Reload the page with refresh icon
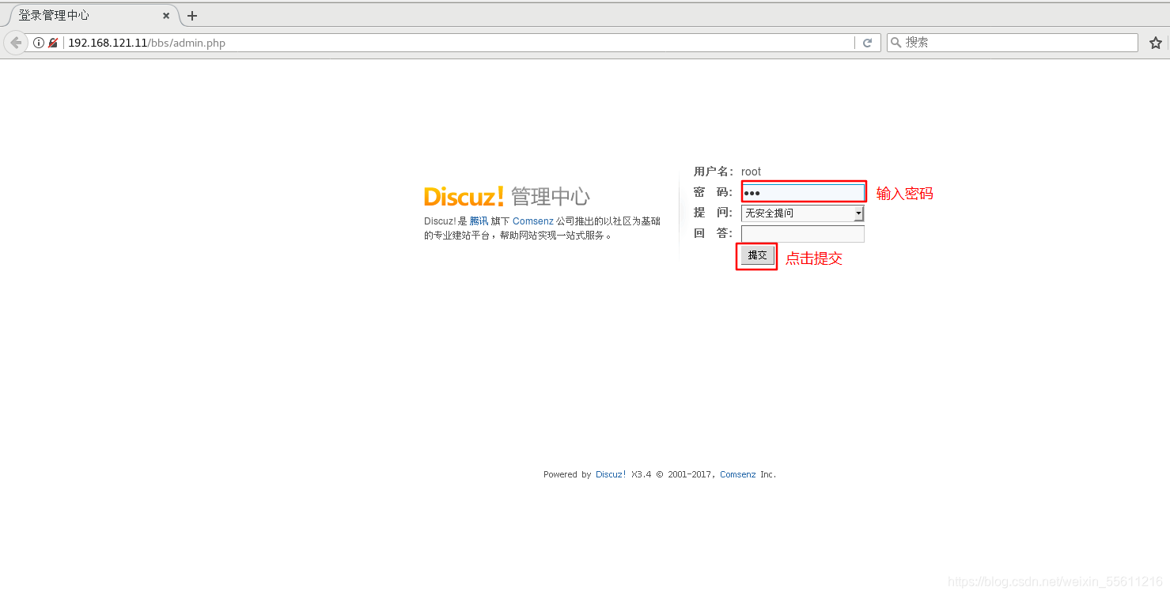Image resolution: width=1170 pixels, height=596 pixels. click(x=867, y=43)
